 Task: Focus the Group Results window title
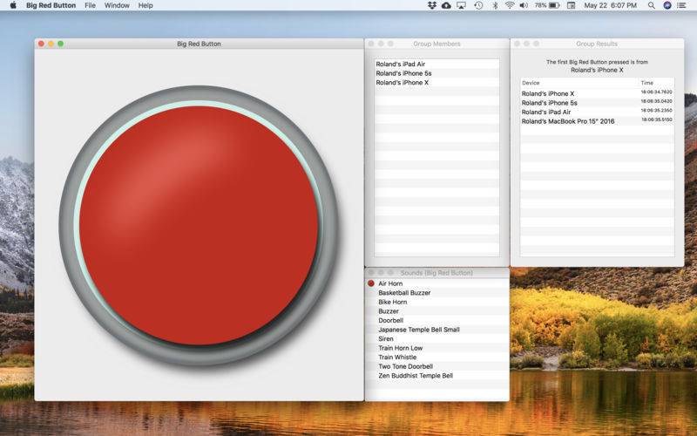(x=597, y=44)
